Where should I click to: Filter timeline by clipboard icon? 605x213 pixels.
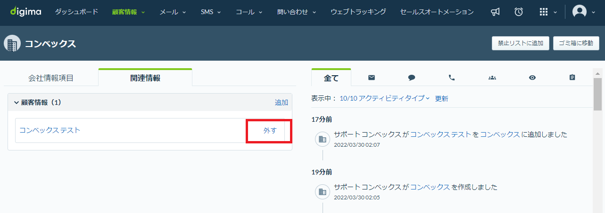click(572, 78)
